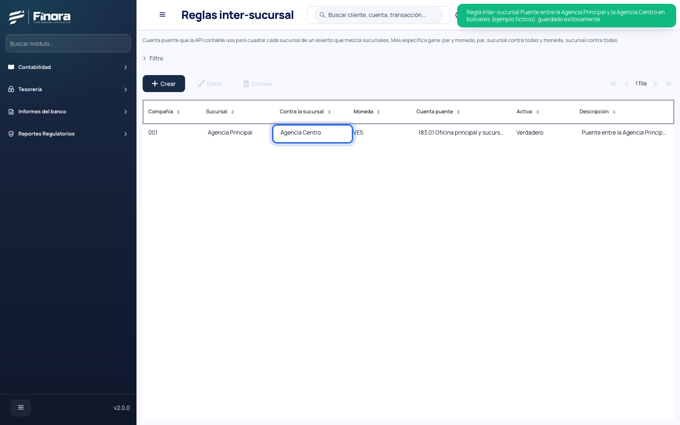Click the global search box for clients

tap(379, 15)
